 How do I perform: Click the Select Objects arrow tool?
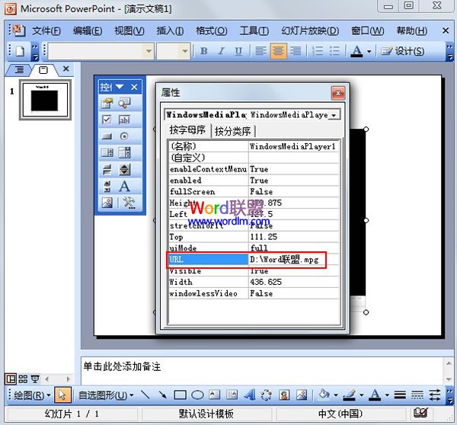62,395
